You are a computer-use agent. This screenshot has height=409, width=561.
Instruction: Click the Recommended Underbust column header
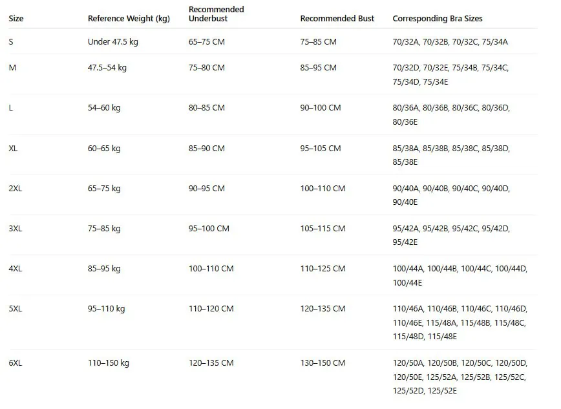(x=216, y=14)
